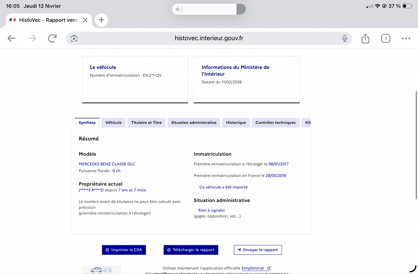Open the browser three-dot menu

(x=405, y=38)
